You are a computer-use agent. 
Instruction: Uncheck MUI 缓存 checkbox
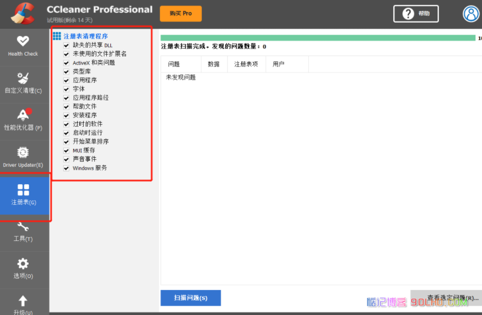pyautogui.click(x=66, y=150)
